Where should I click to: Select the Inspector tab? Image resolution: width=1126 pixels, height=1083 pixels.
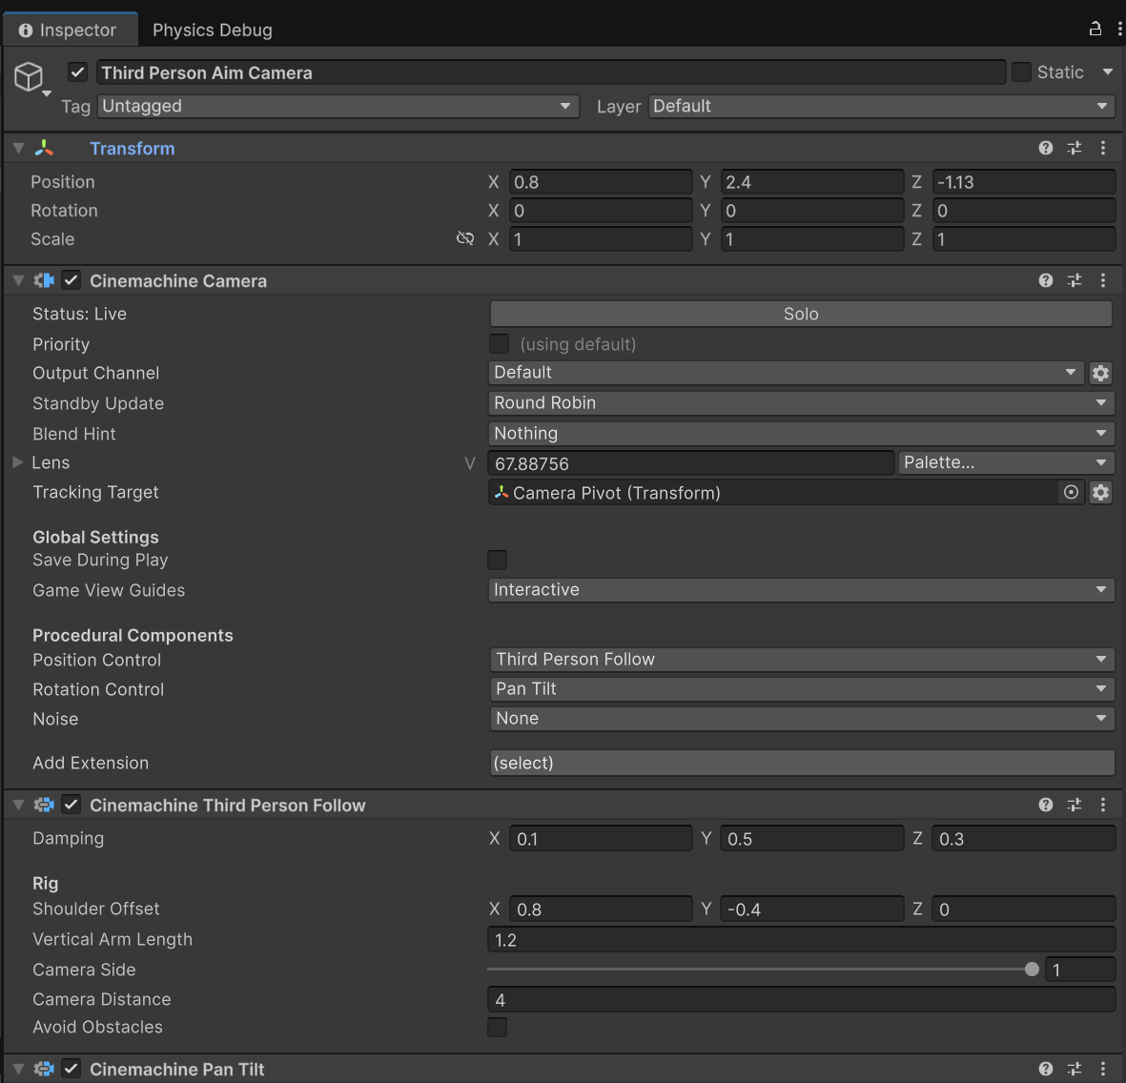pos(69,30)
